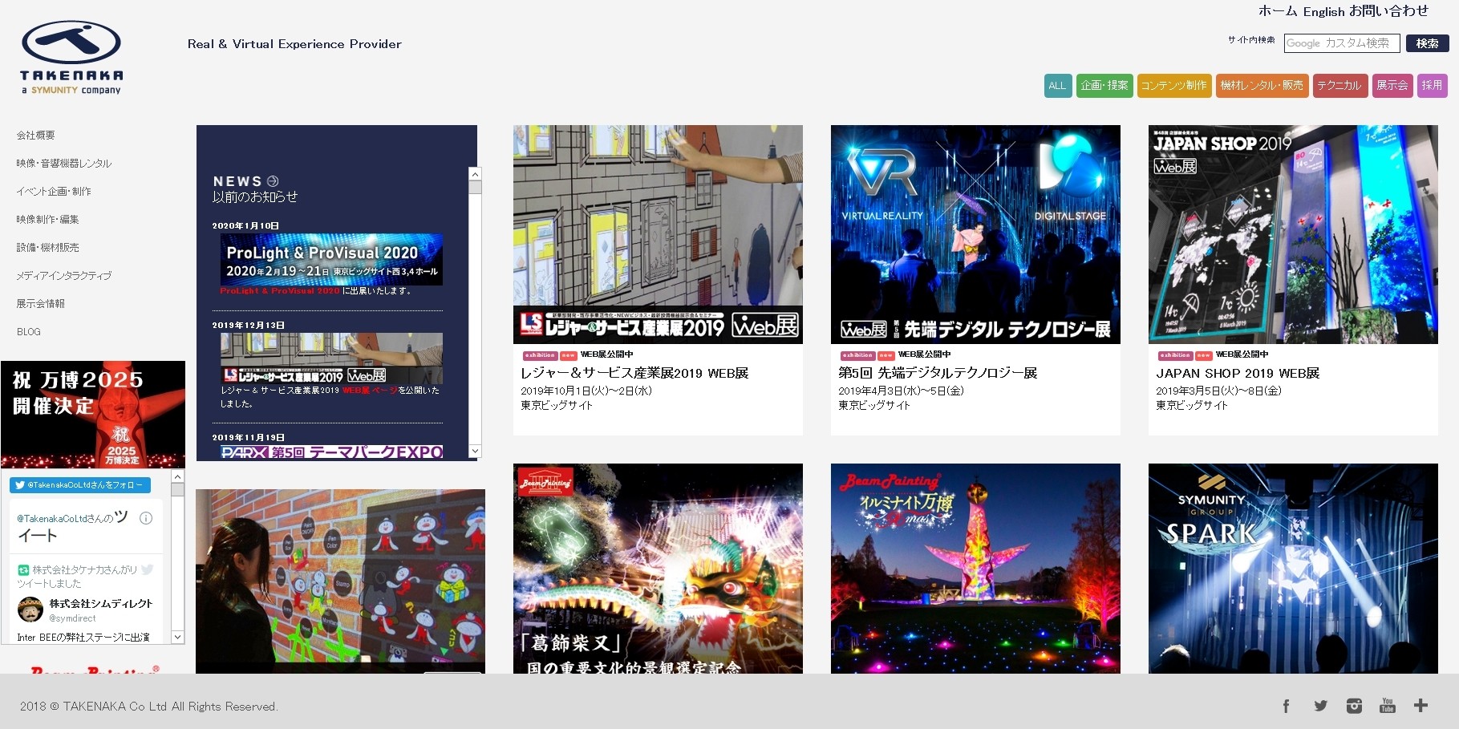Screen dimensions: 1459x729
Task: Open the news panel's レジャー&サービス産業展2019 image
Action: click(331, 358)
